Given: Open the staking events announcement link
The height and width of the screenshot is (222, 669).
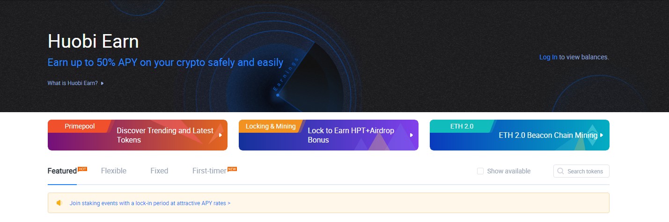Looking at the screenshot, I should point(150,203).
